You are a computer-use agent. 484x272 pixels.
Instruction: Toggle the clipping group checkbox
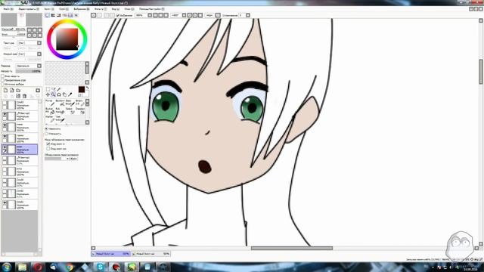pos(2,80)
